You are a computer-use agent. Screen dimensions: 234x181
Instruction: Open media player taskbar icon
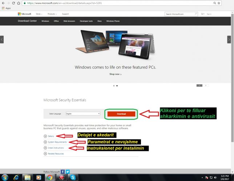coord(39,177)
